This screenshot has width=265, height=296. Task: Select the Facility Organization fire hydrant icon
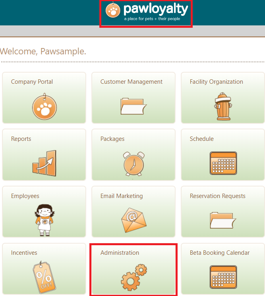[223, 106]
